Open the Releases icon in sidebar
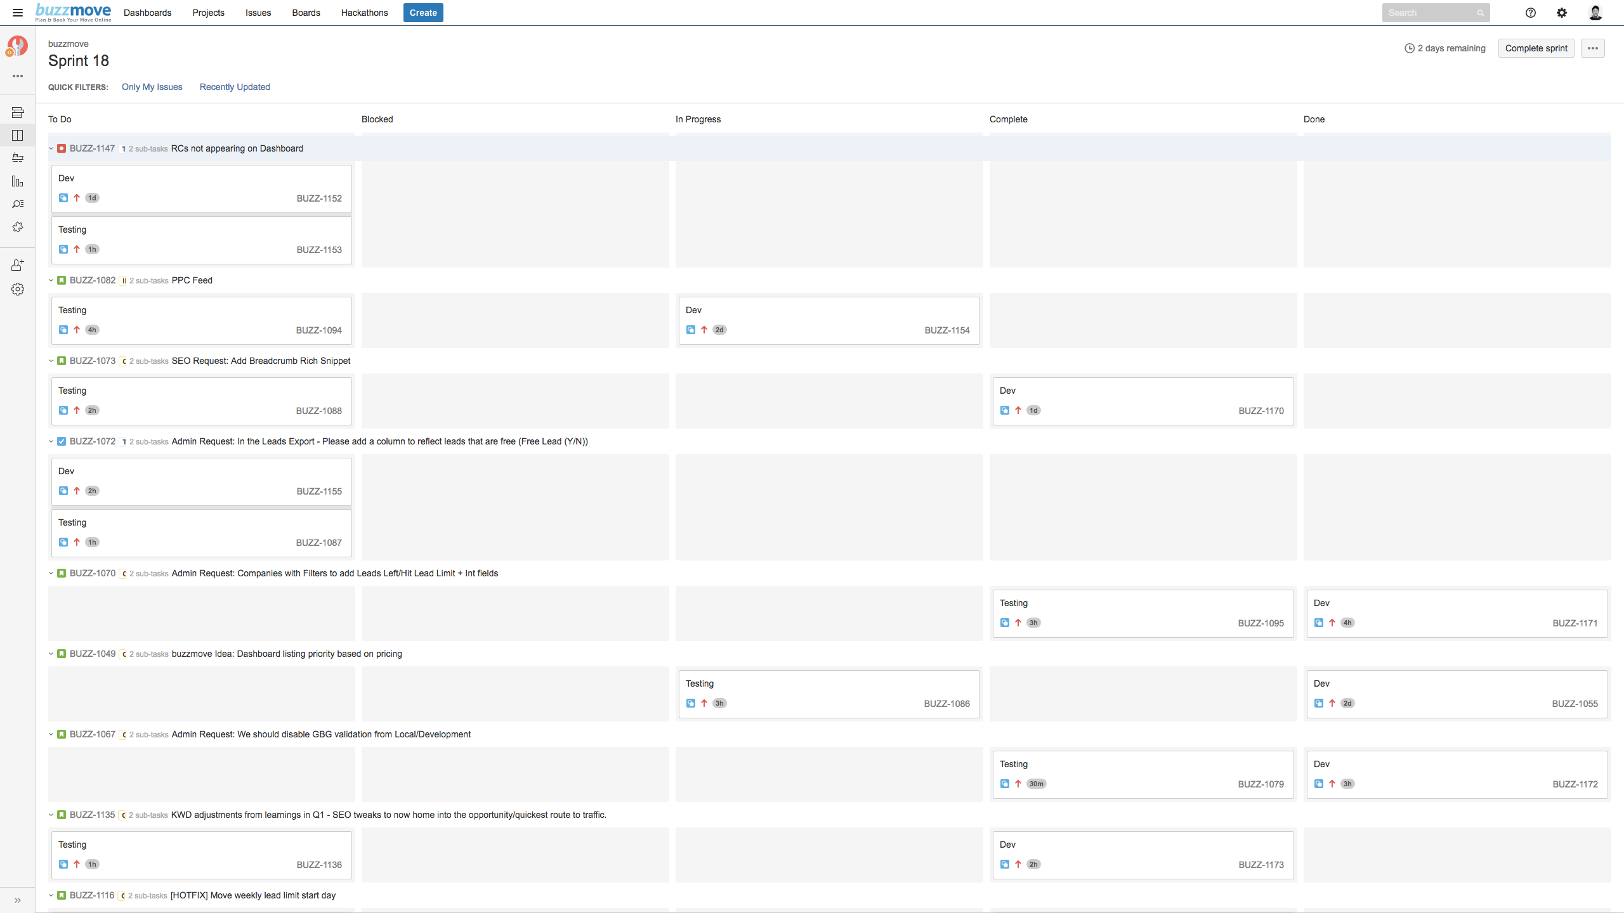The width and height of the screenshot is (1624, 913). 18,158
